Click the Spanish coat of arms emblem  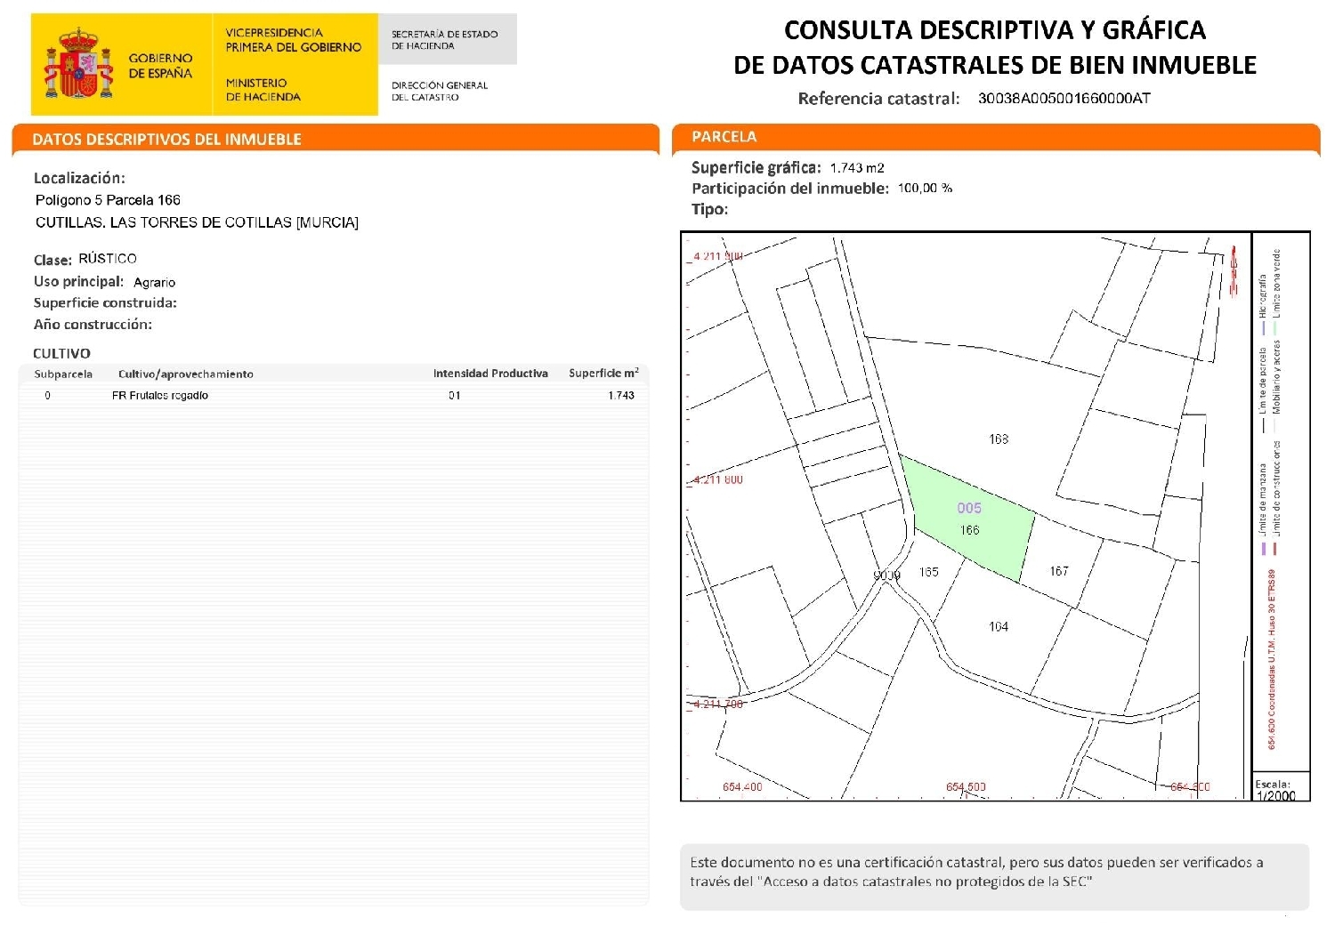pyautogui.click(x=79, y=63)
